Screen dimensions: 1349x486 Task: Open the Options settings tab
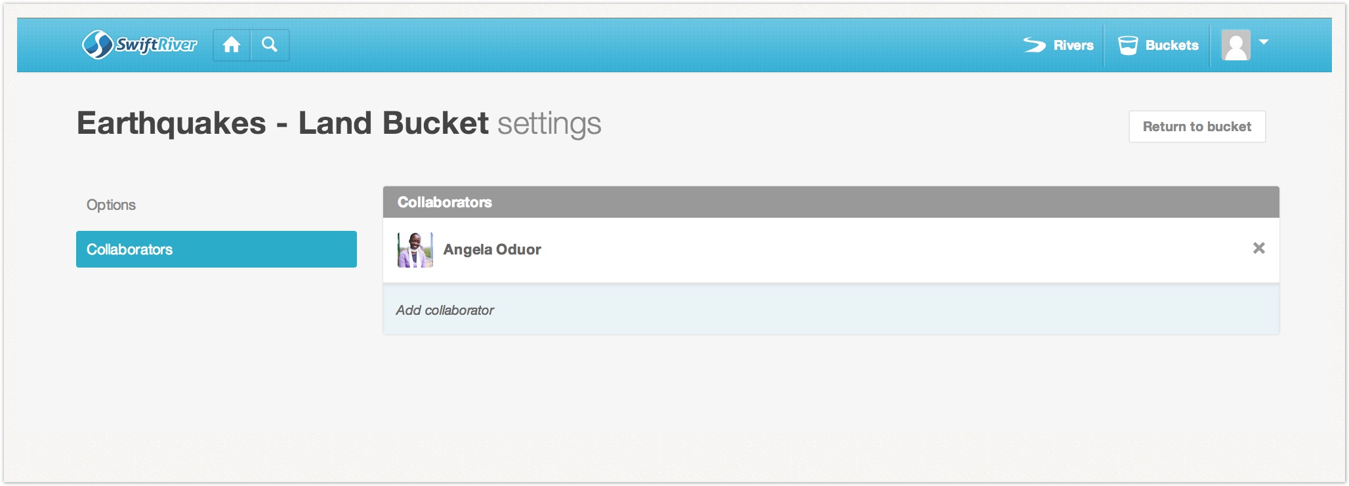[x=111, y=205]
